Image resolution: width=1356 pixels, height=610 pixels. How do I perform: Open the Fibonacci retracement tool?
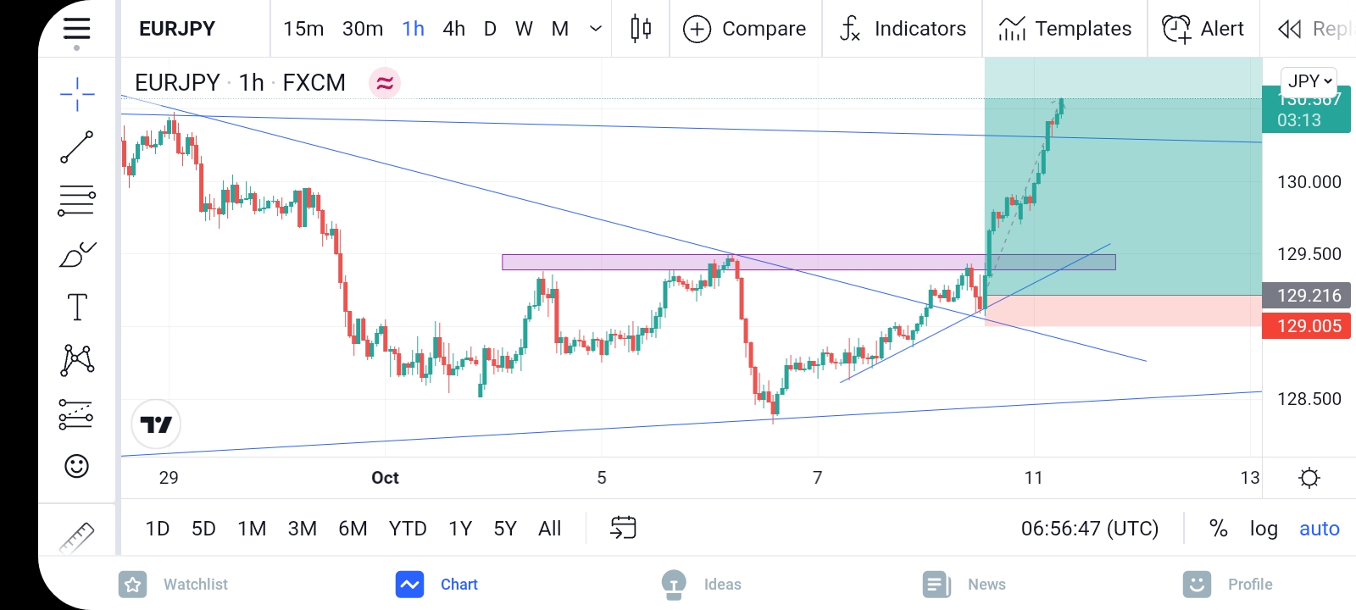pyautogui.click(x=77, y=201)
